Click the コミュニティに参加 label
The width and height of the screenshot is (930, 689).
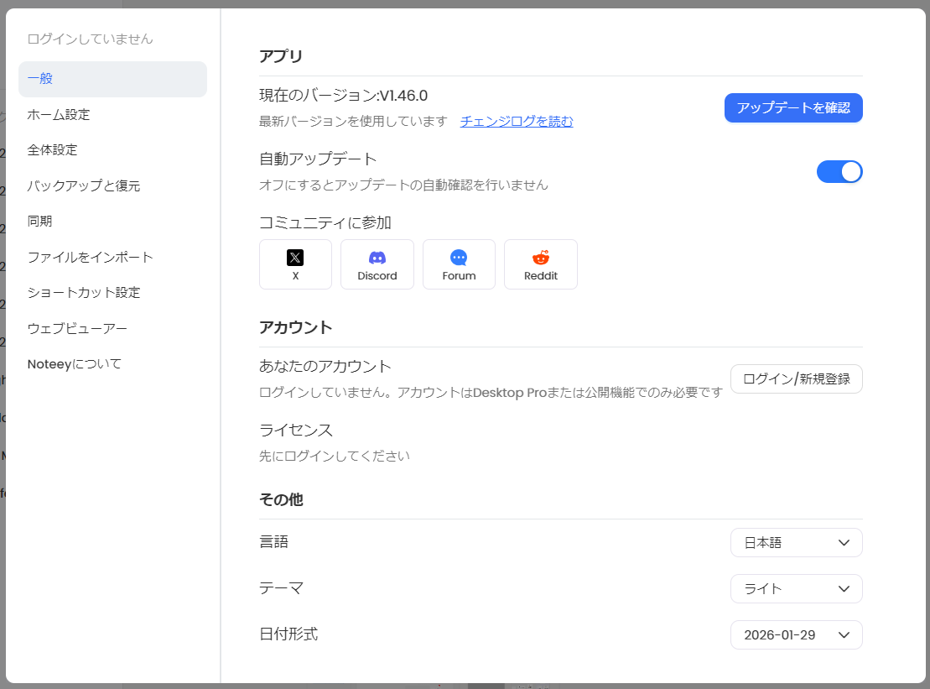325,222
